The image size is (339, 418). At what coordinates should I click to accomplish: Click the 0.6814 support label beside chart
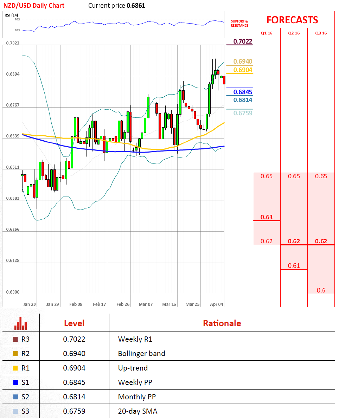243,100
